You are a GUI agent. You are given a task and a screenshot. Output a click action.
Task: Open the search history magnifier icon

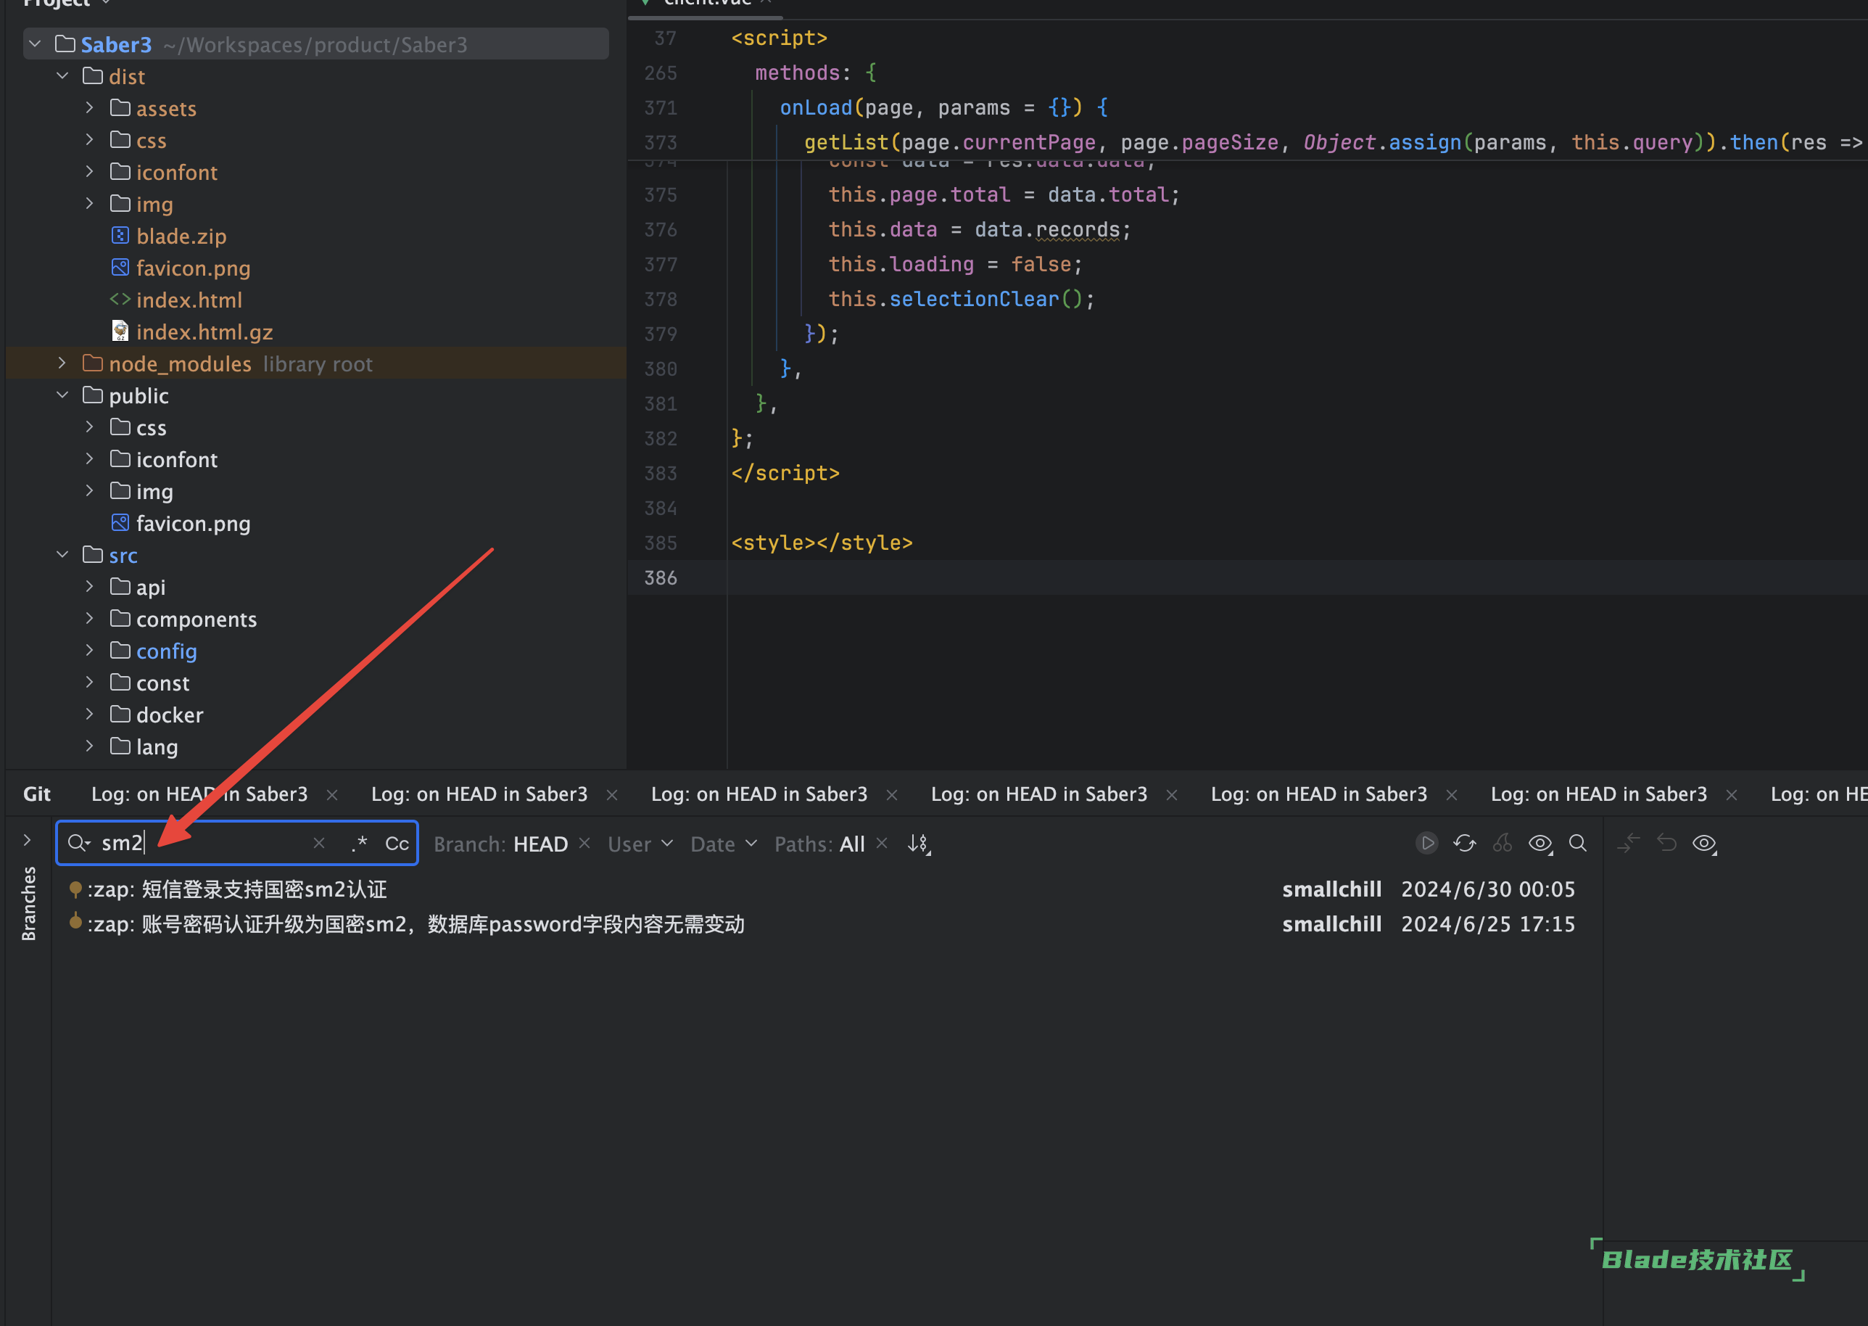79,843
